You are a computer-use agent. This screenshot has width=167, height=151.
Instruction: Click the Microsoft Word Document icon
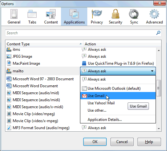coord(9,86)
